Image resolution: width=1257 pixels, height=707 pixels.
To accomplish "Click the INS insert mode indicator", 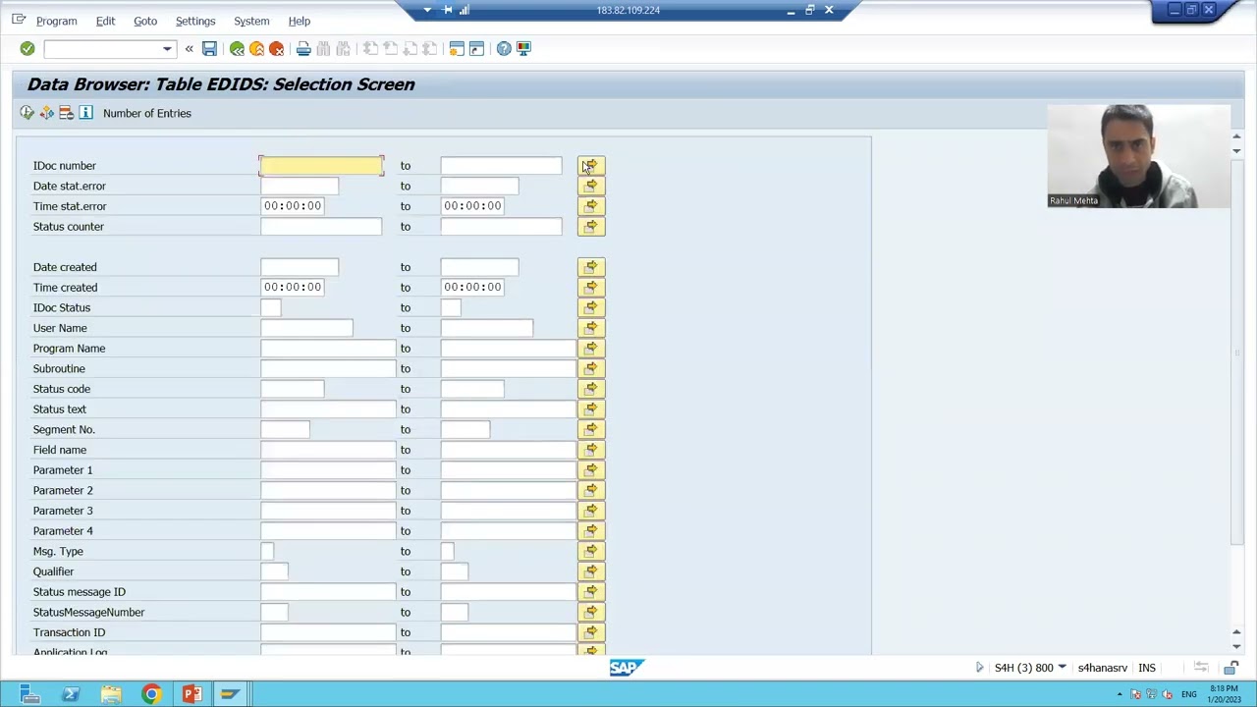I will [x=1147, y=668].
